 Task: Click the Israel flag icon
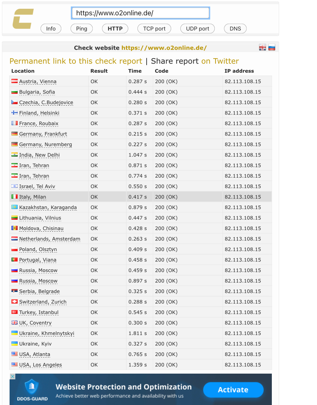(x=15, y=186)
